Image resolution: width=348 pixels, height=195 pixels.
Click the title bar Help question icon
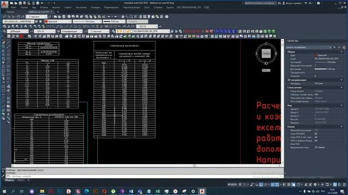click(319, 3)
